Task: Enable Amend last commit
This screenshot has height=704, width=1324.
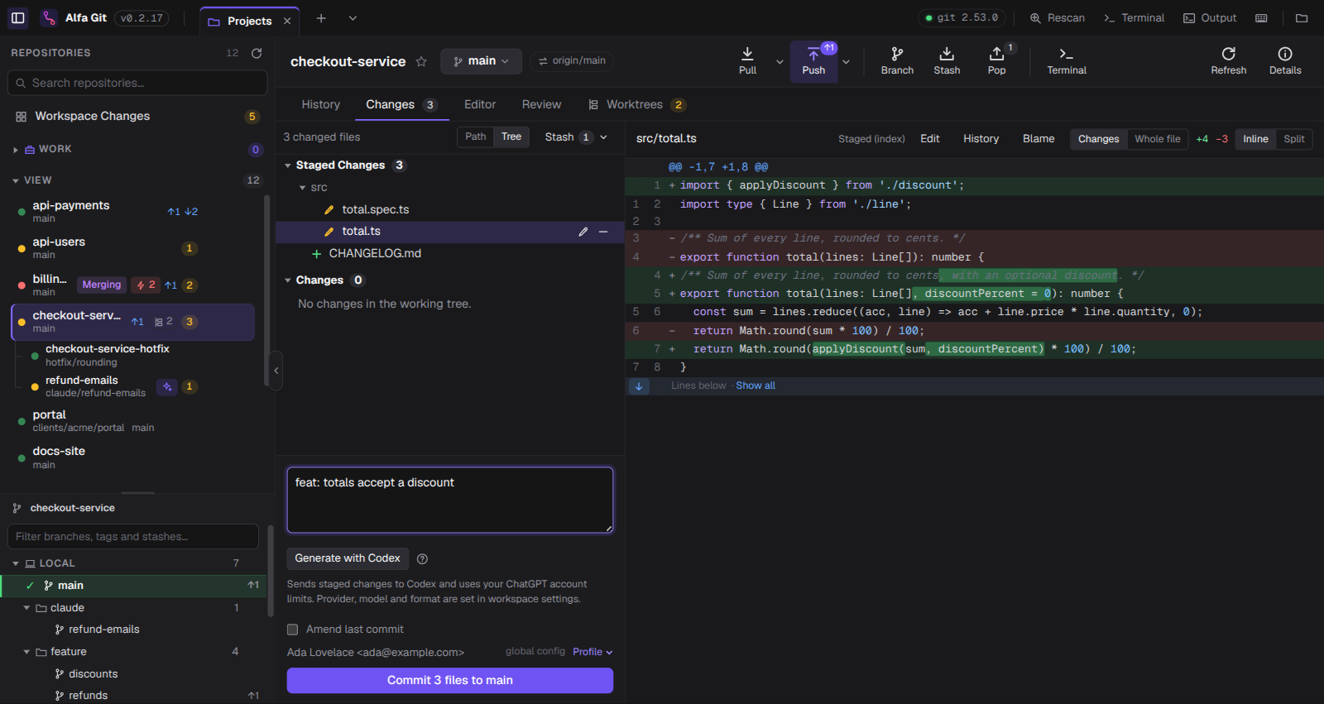Action: pos(292,630)
